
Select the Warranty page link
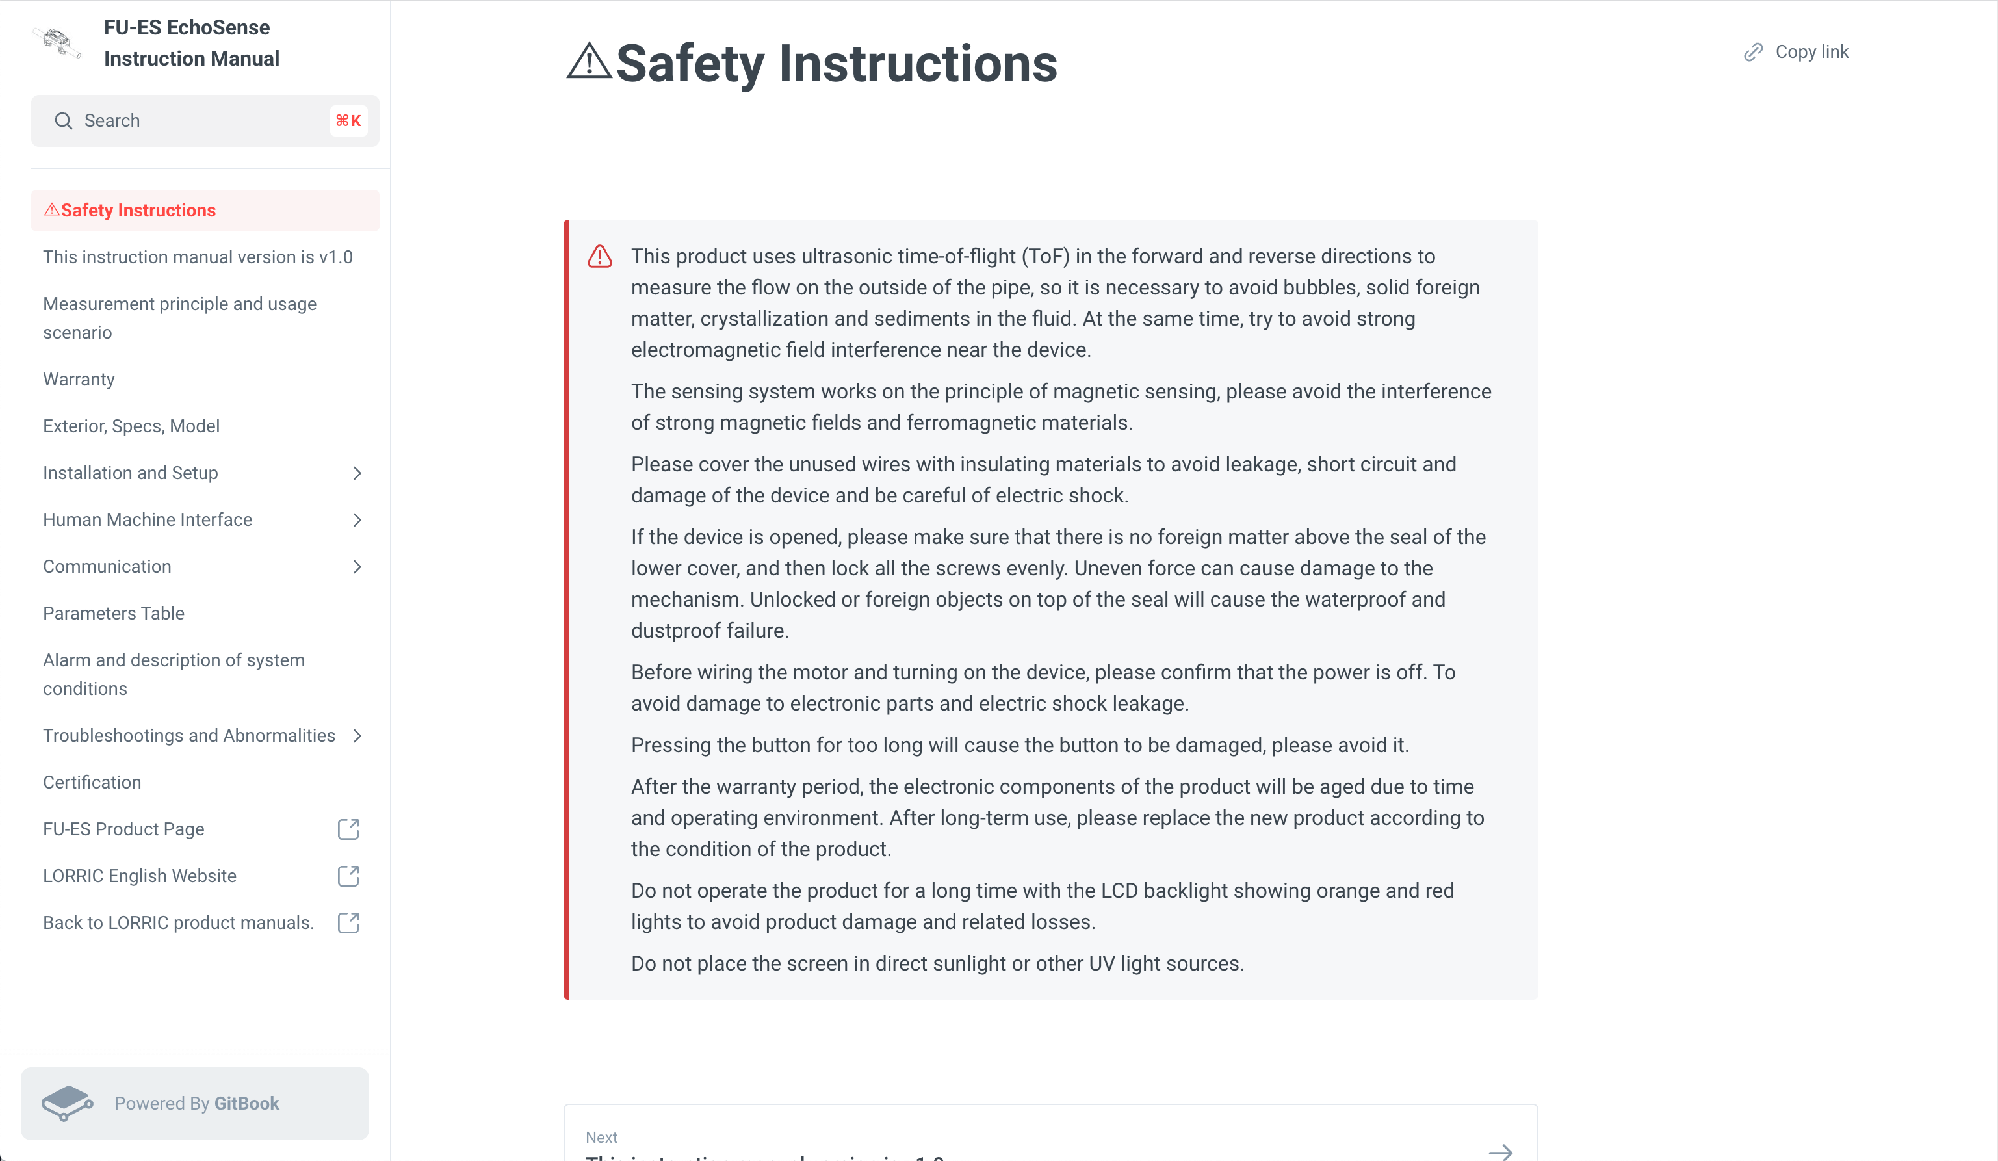click(80, 379)
